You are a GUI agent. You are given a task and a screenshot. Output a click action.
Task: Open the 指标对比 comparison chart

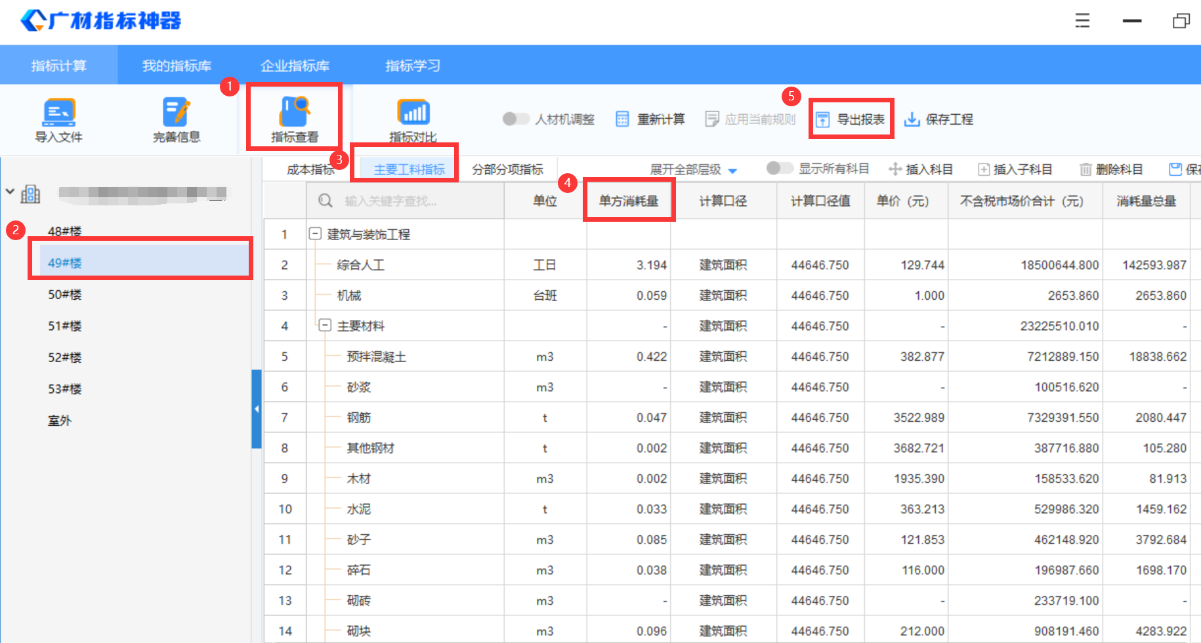click(413, 120)
